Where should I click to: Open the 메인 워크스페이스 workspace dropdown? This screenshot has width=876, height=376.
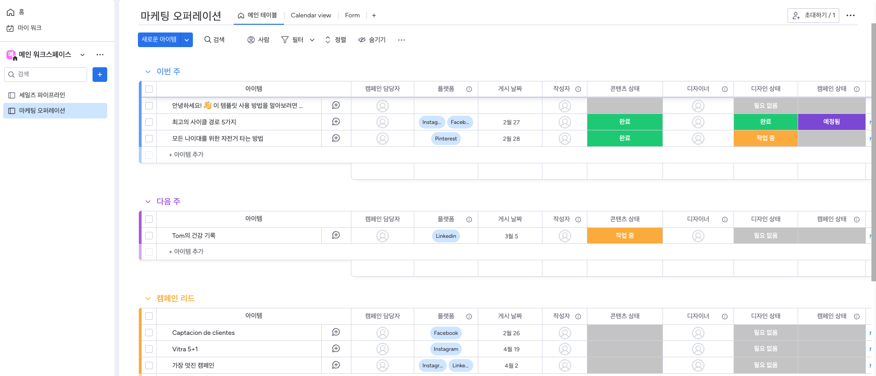pos(82,55)
